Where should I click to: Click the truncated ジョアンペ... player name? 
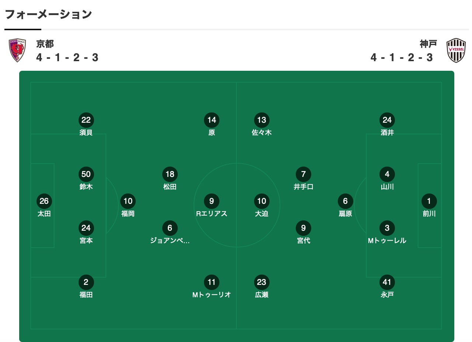tap(170, 241)
